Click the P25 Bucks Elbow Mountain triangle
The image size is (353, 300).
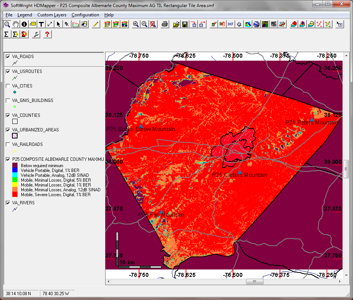pyautogui.click(x=141, y=126)
